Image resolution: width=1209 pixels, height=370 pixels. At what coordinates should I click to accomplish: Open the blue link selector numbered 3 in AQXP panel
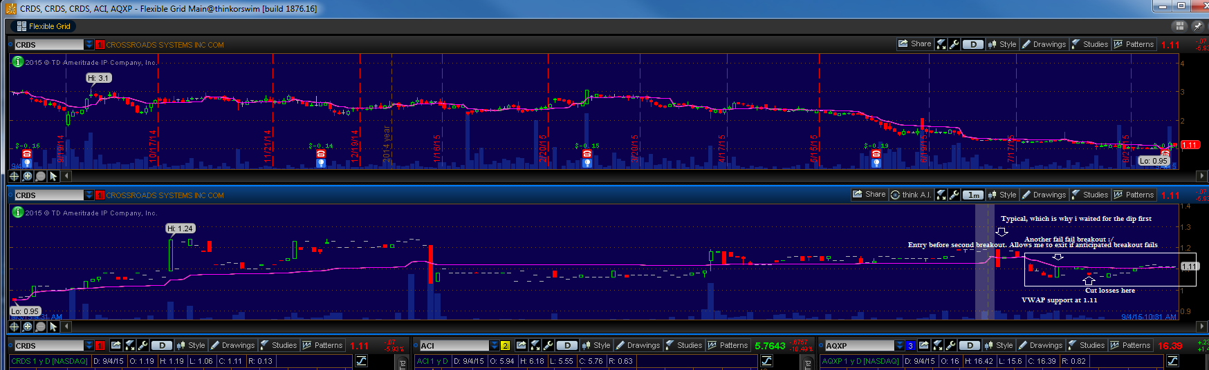pyautogui.click(x=910, y=345)
